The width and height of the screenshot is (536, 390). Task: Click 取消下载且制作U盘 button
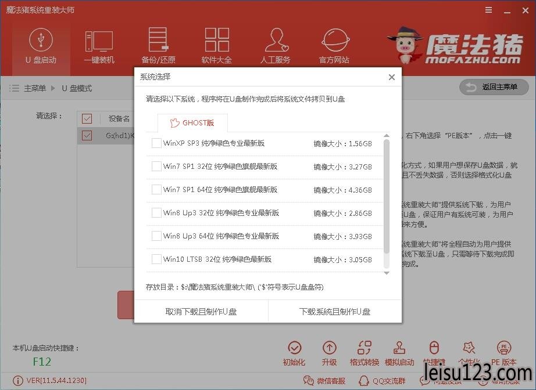[201, 312]
